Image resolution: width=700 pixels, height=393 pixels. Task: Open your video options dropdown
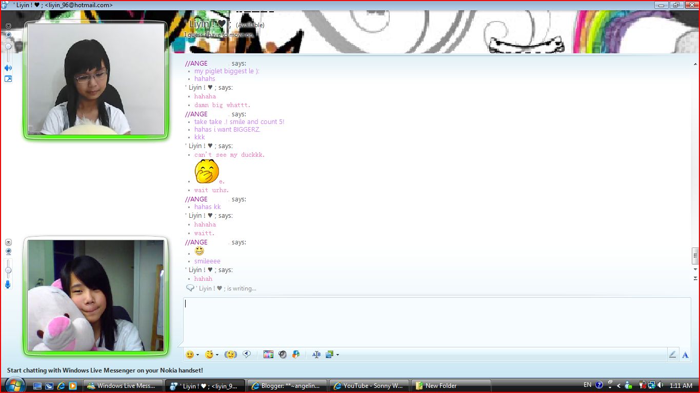[x=8, y=242]
